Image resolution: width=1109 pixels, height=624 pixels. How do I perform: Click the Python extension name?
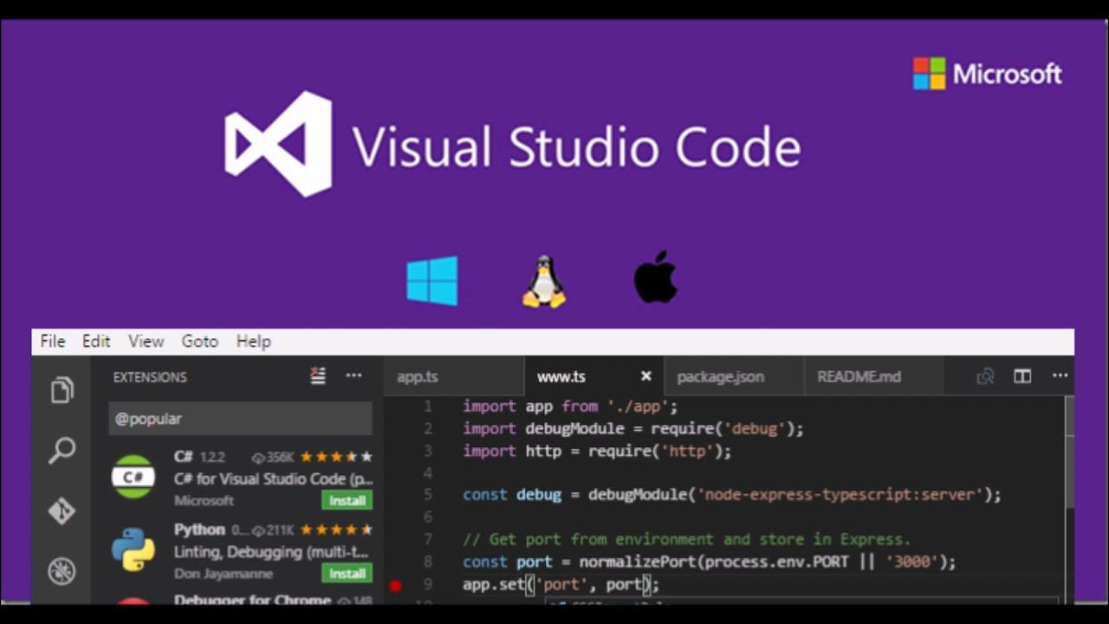coord(199,530)
